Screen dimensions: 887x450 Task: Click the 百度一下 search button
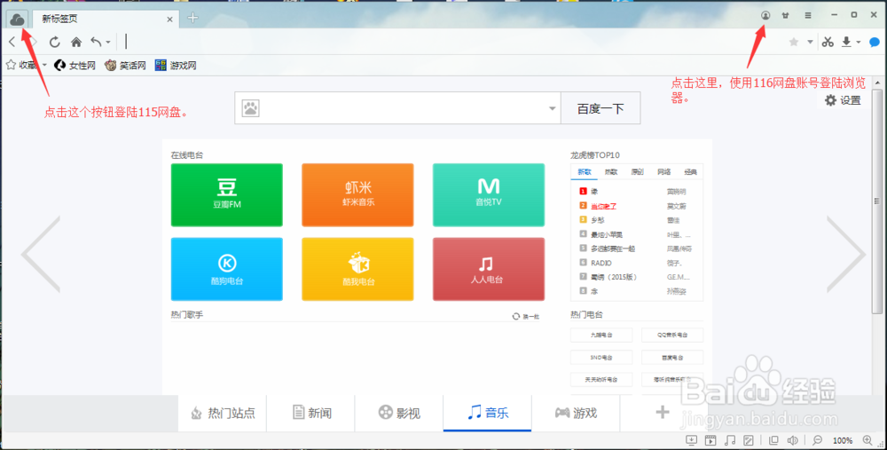tap(600, 108)
